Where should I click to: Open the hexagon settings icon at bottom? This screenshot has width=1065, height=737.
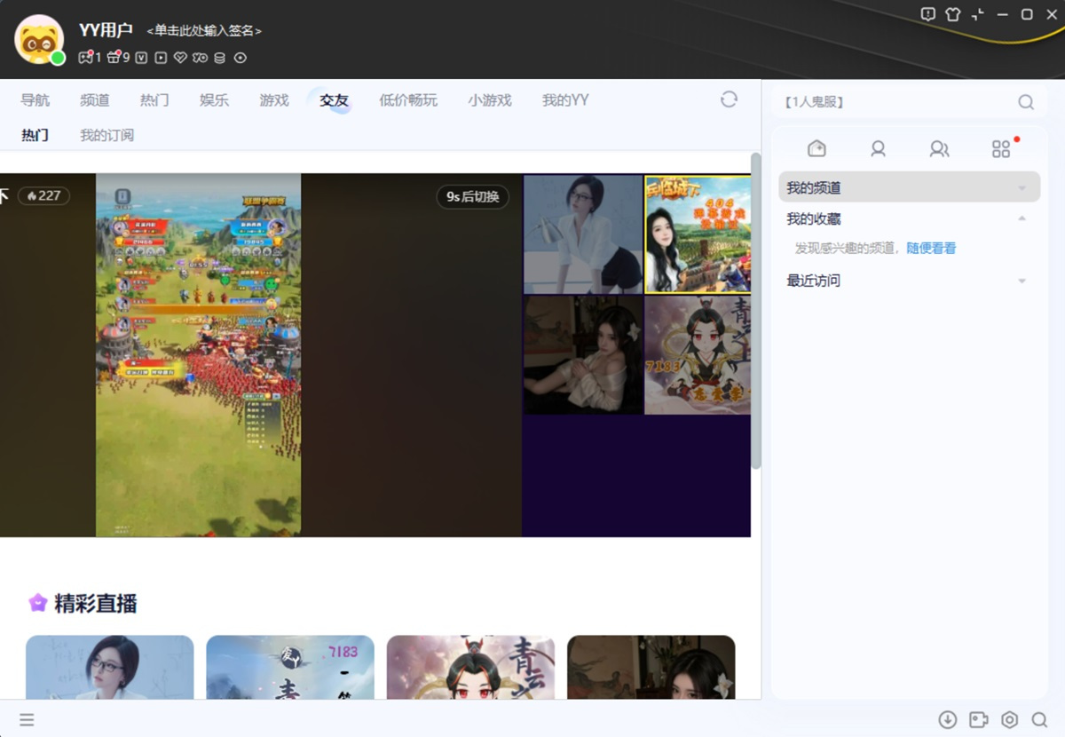coord(1009,720)
